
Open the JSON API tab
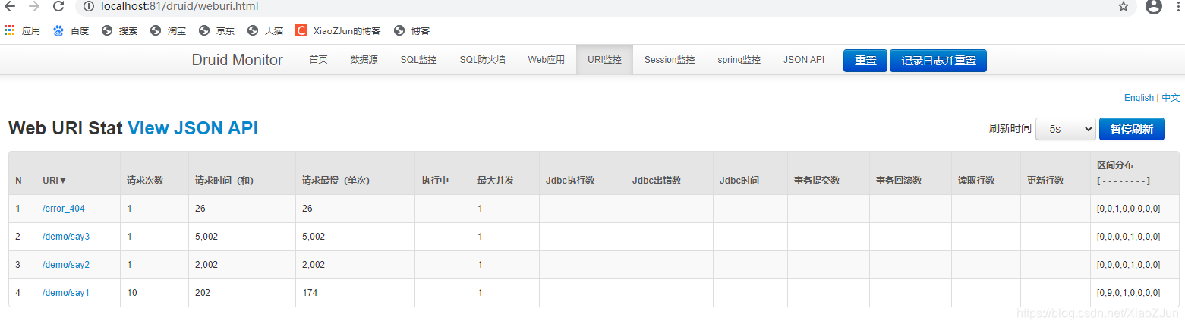(x=804, y=60)
